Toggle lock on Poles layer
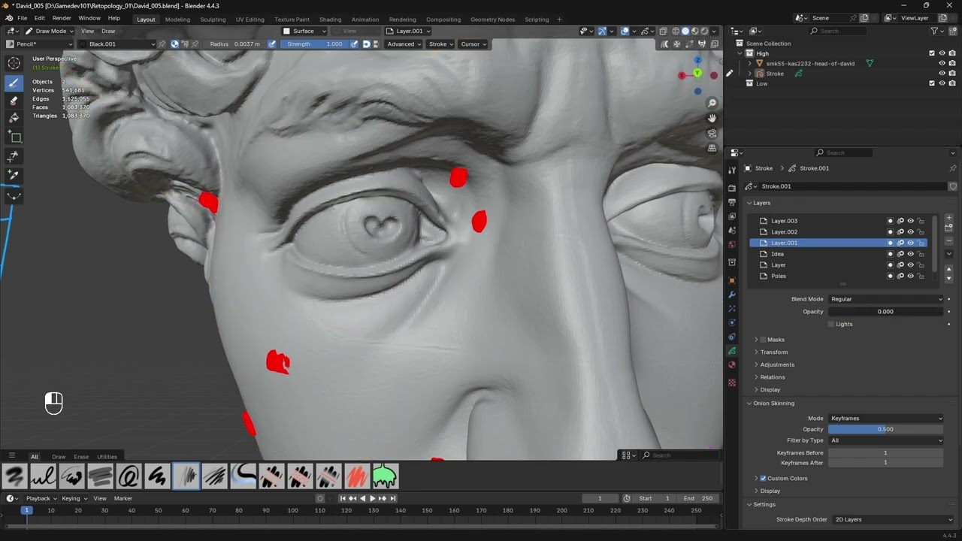 tap(921, 276)
